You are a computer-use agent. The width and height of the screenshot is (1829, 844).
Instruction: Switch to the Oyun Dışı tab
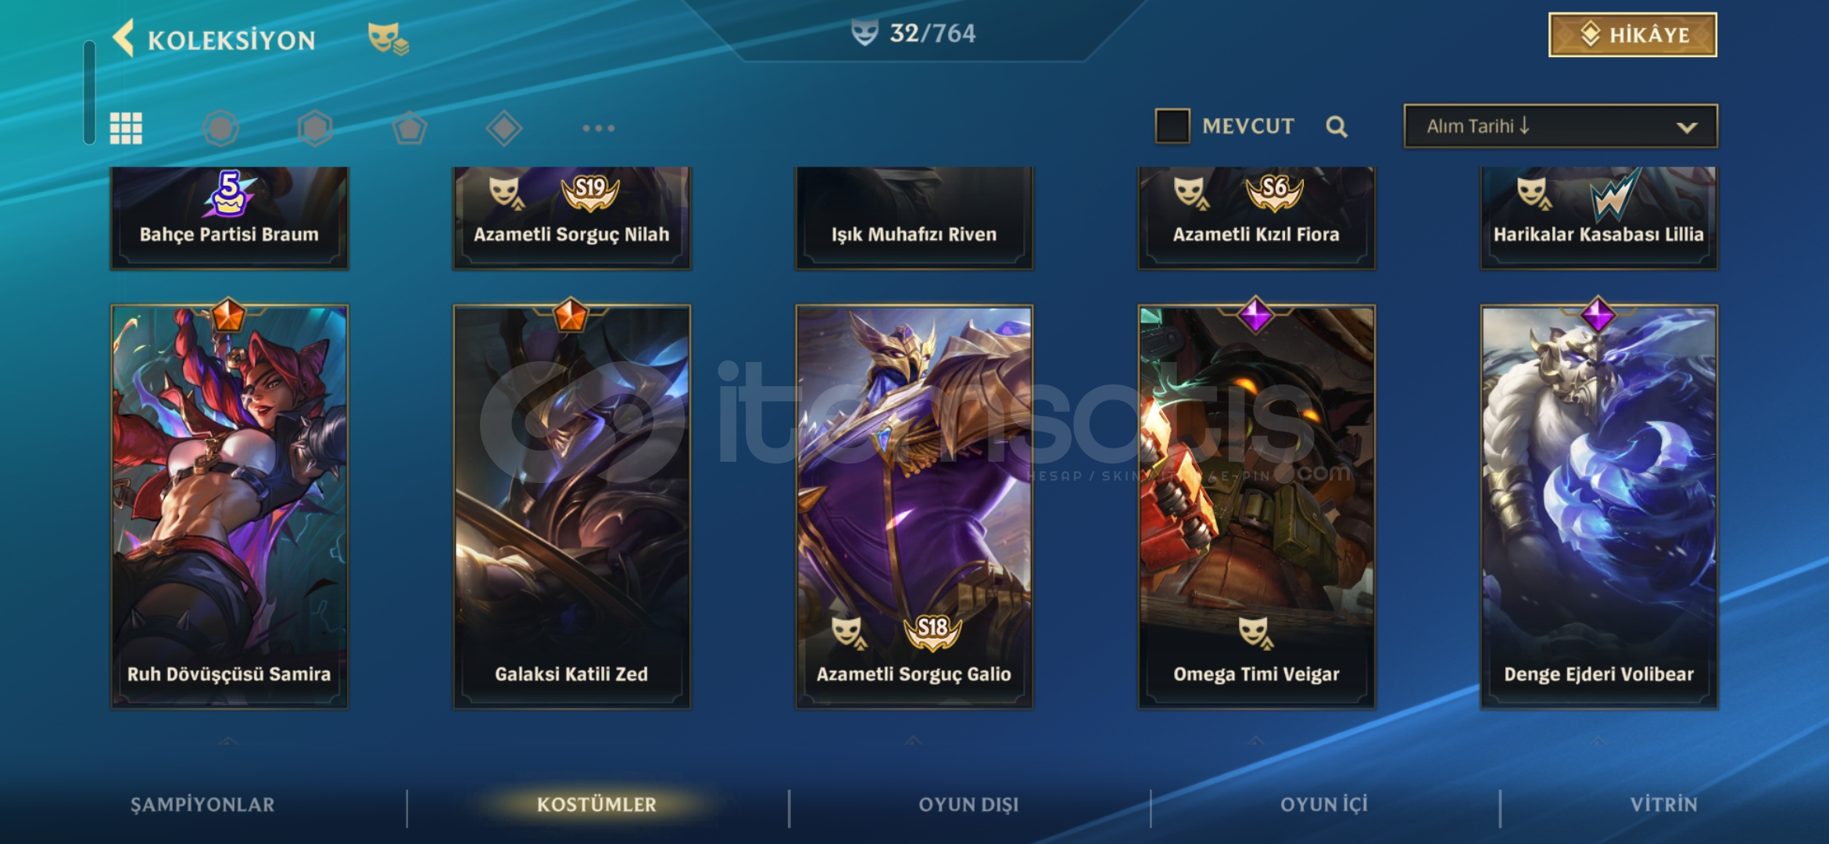(x=968, y=805)
